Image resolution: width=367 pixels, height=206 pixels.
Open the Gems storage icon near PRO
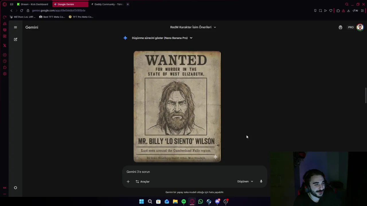pos(340,27)
